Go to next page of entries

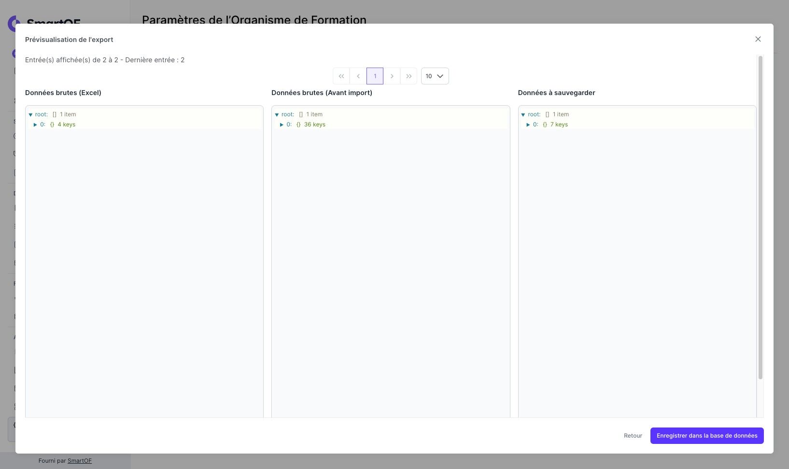pos(392,76)
